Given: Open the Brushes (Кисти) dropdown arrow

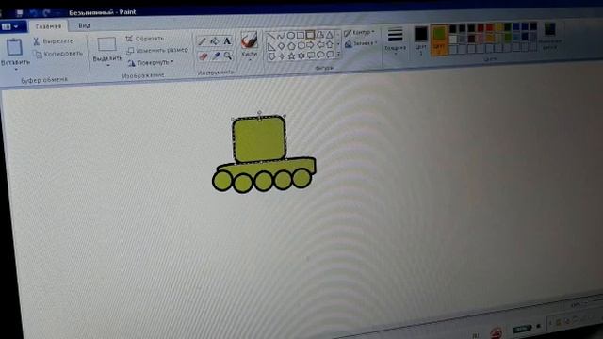Looking at the screenshot, I should (249, 60).
